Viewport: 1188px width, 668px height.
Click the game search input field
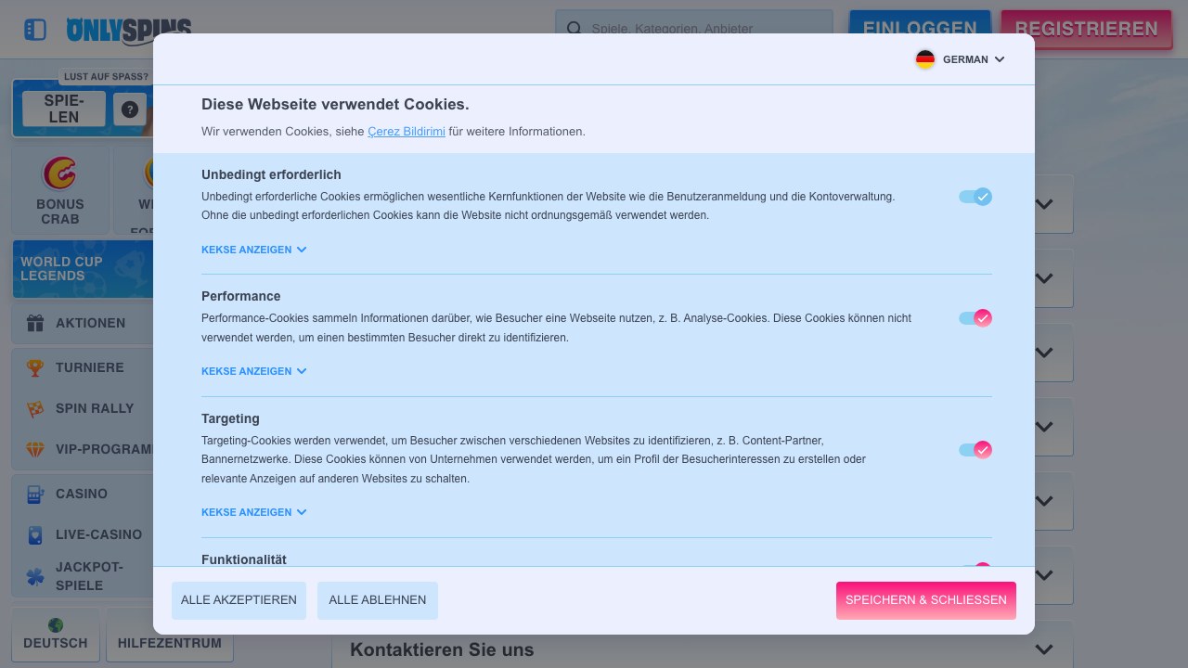pyautogui.click(x=694, y=29)
